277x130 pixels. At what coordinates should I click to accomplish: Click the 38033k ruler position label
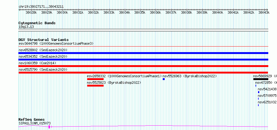click(x=109, y=12)
